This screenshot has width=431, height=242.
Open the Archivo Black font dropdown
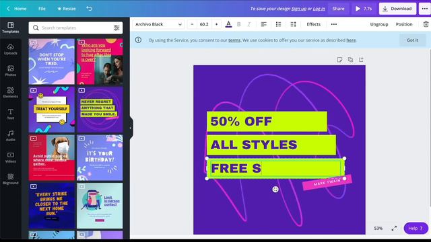click(158, 24)
